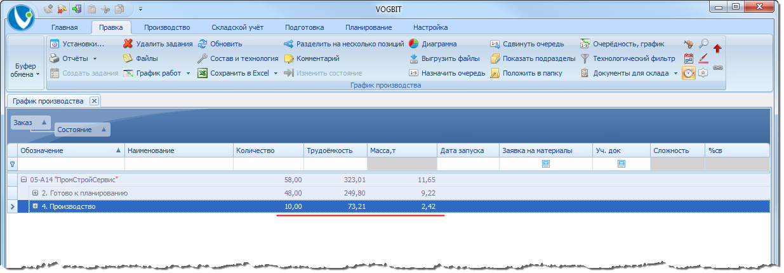Open Очерёдность, график
This screenshot has width=784, height=273.
pyautogui.click(x=622, y=44)
